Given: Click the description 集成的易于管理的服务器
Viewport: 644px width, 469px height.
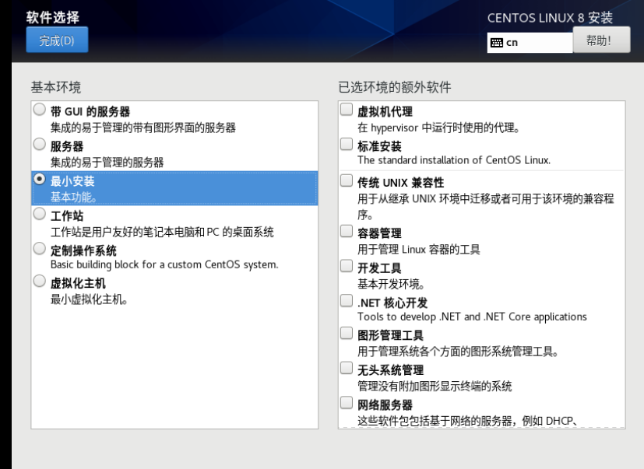Looking at the screenshot, I should point(107,163).
